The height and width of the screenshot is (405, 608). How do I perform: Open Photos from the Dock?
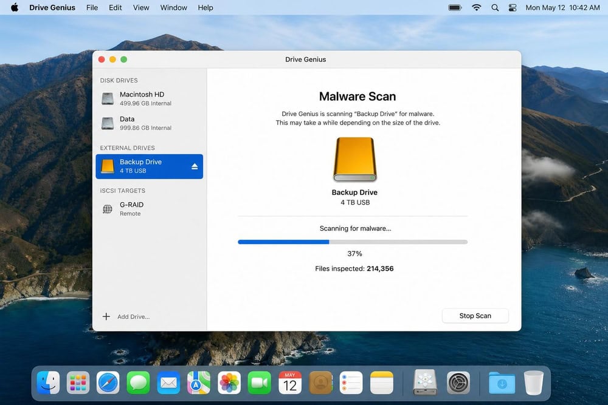coord(229,383)
